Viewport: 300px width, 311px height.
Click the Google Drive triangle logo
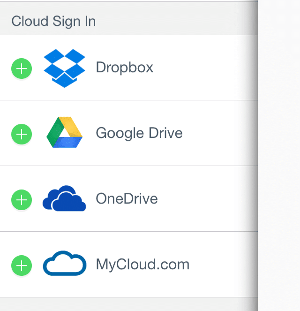(x=64, y=132)
